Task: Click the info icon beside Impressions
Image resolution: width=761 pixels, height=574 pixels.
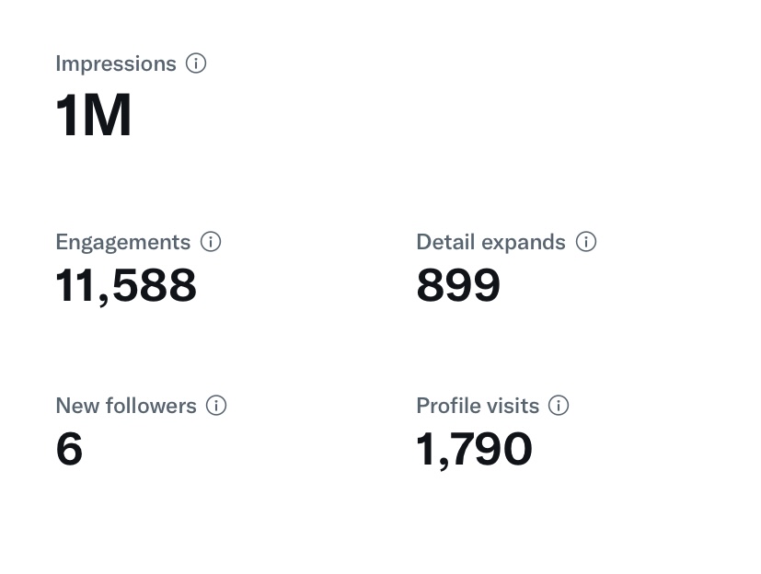Action: (x=196, y=63)
